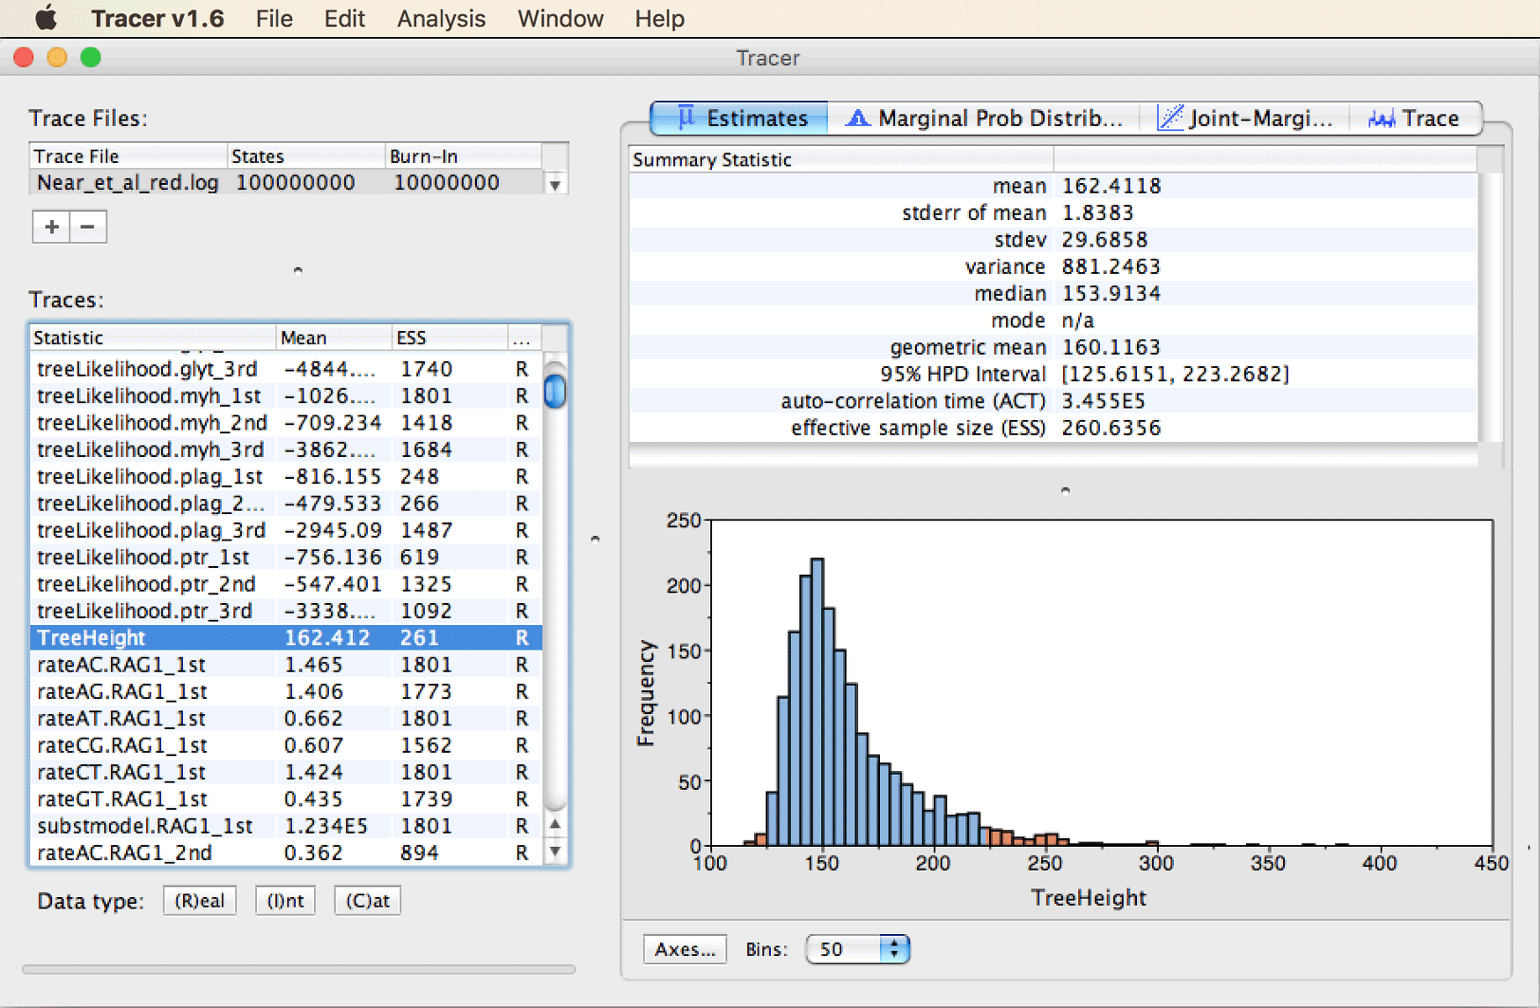Open the File menu
This screenshot has height=1008, width=1540.
coord(274,18)
